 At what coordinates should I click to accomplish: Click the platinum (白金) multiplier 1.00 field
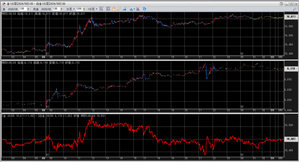click(x=55, y=9)
